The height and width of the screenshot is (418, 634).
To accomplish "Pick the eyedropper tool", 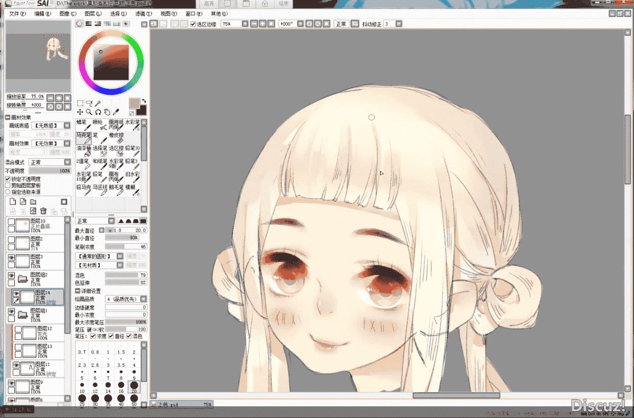I will point(116,112).
